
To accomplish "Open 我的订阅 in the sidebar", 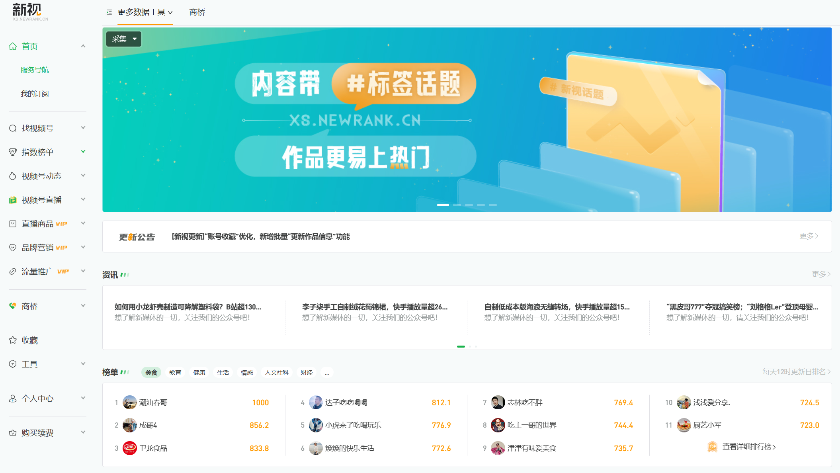I will point(35,94).
